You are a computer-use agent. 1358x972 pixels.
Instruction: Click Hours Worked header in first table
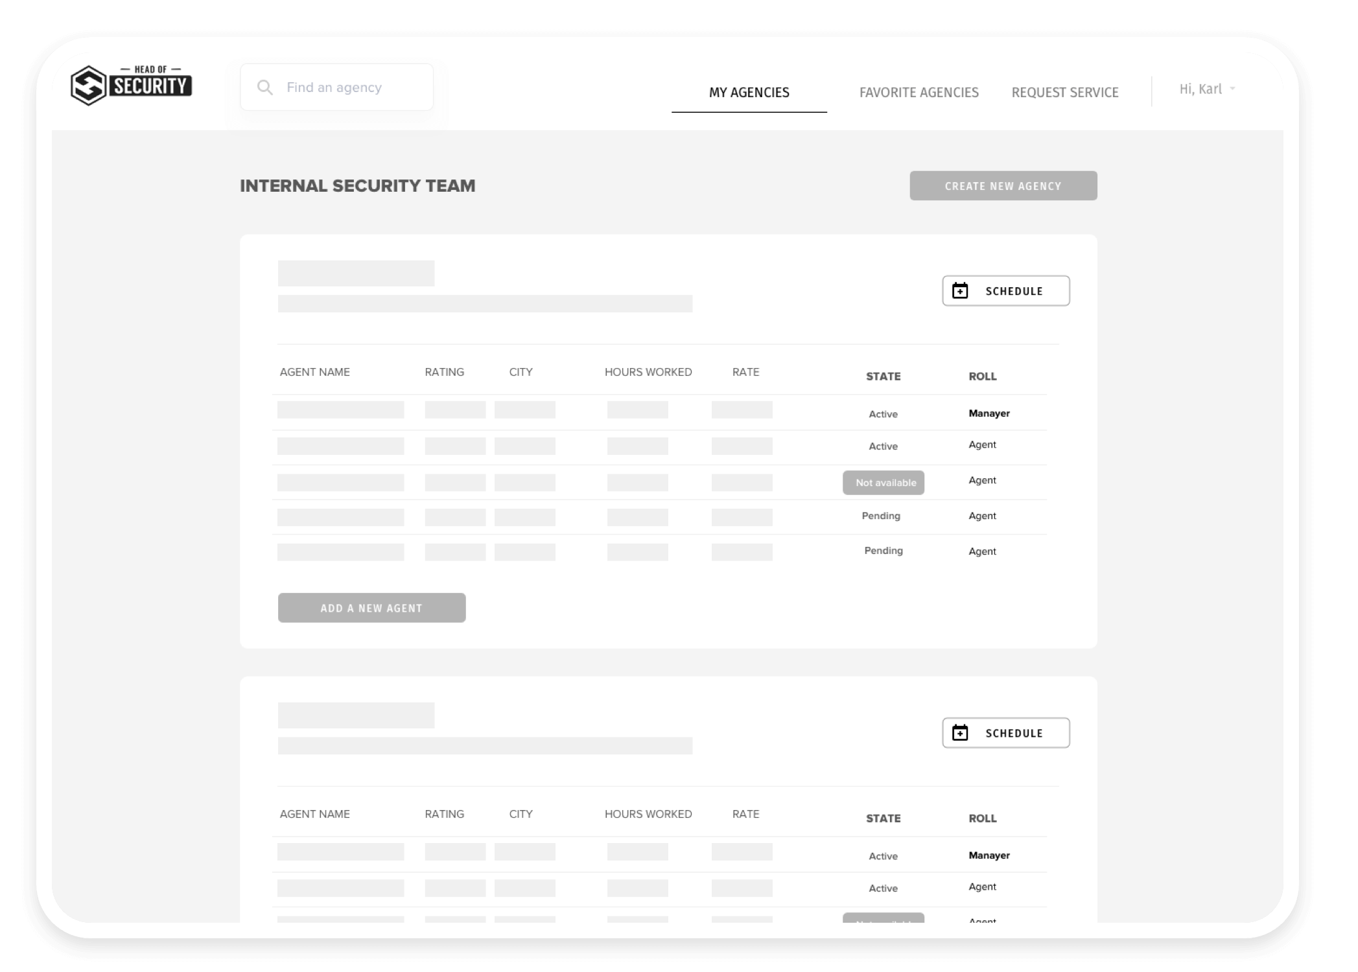pos(648,372)
